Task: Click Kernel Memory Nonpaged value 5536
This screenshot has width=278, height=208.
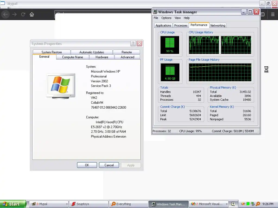Action: pyautogui.click(x=248, y=119)
